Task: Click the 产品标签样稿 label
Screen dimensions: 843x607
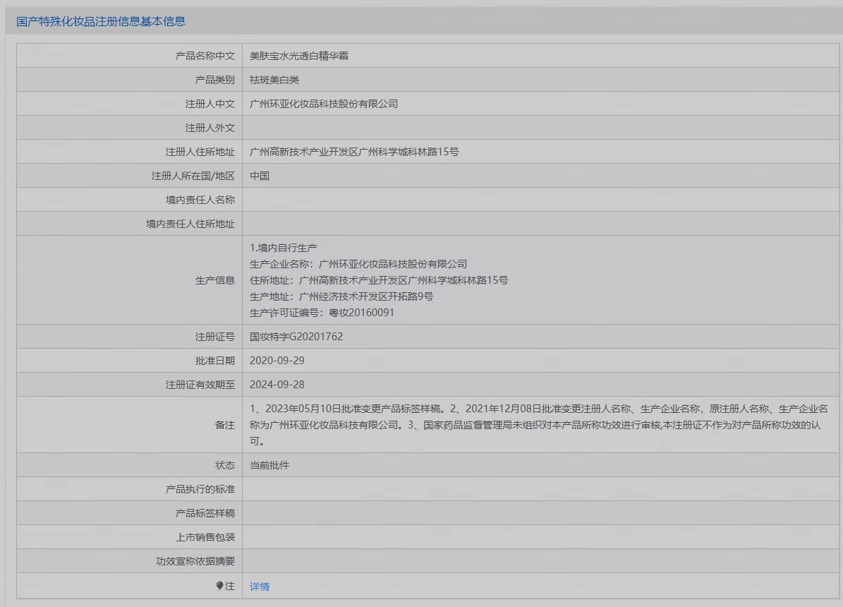Action: (205, 513)
